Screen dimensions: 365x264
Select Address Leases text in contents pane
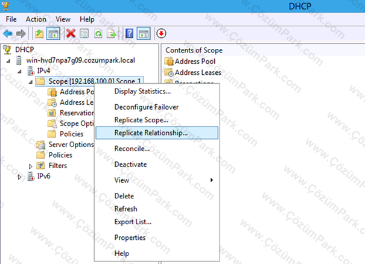click(198, 72)
